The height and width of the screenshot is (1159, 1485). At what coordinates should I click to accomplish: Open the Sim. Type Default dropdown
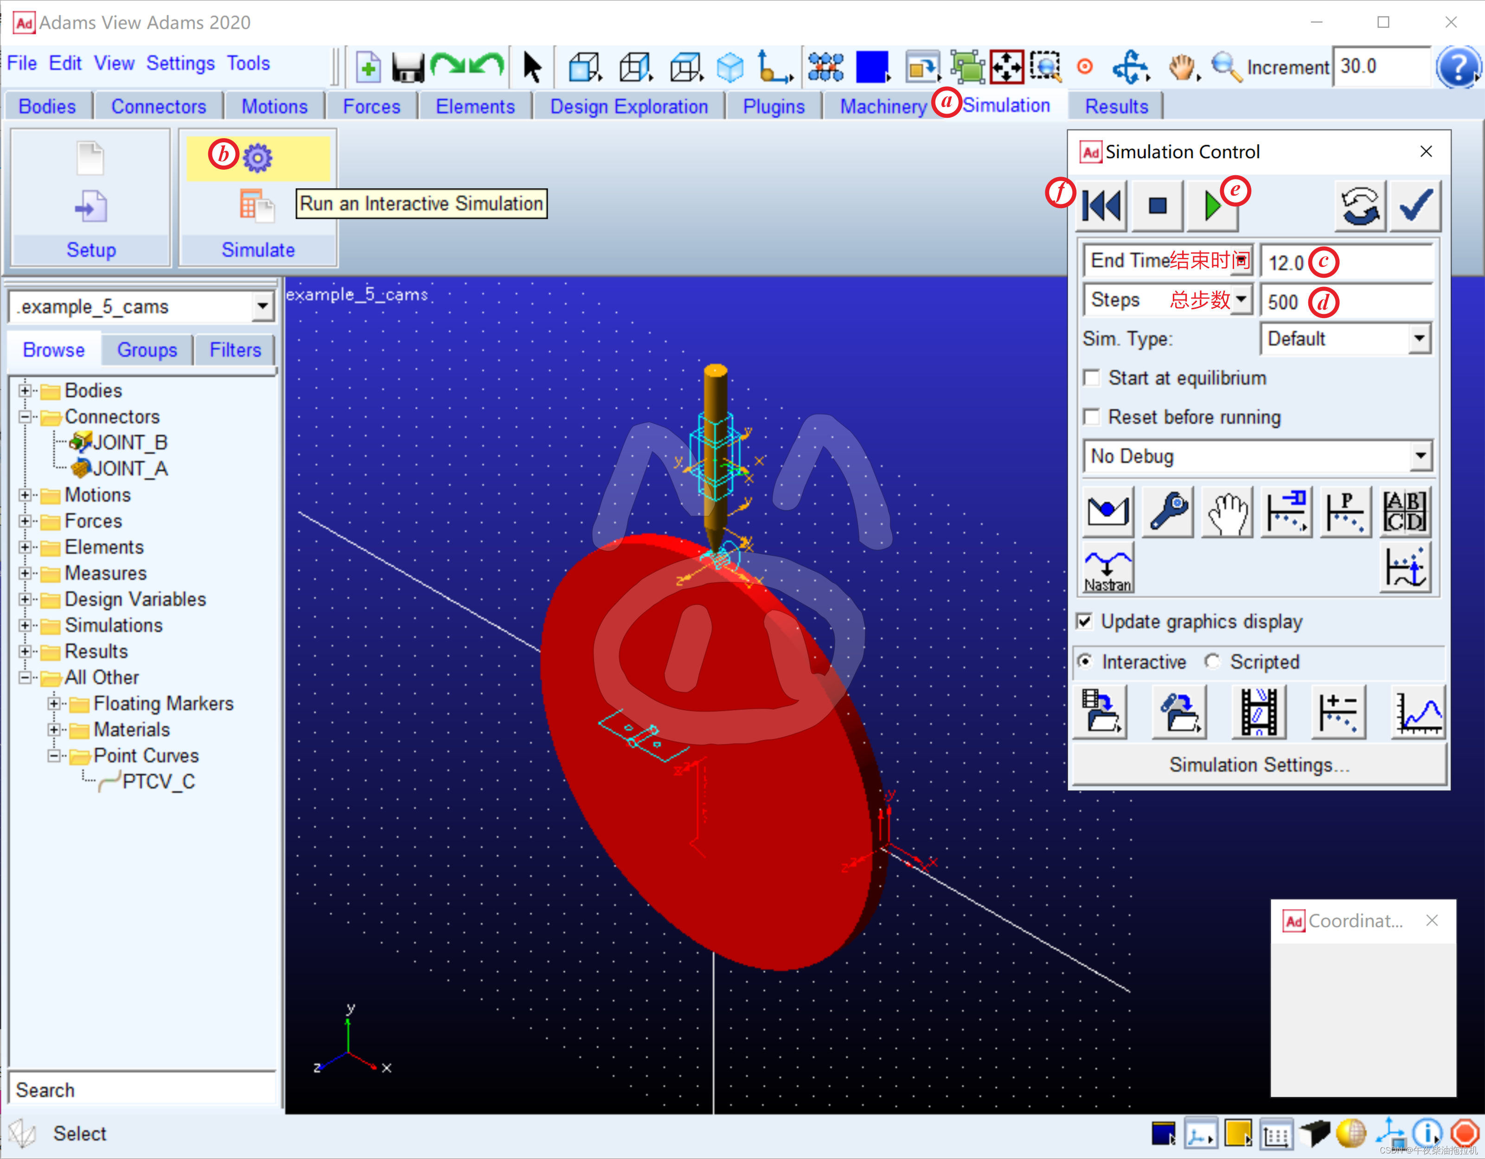click(1419, 338)
